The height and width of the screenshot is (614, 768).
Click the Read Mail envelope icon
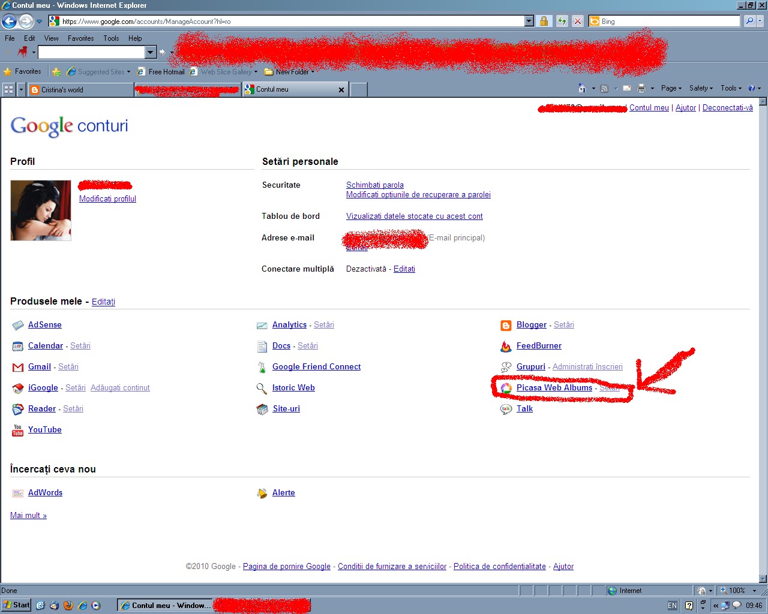click(626, 88)
